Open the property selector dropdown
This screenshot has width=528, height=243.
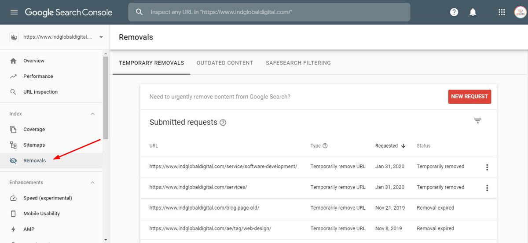(x=101, y=37)
